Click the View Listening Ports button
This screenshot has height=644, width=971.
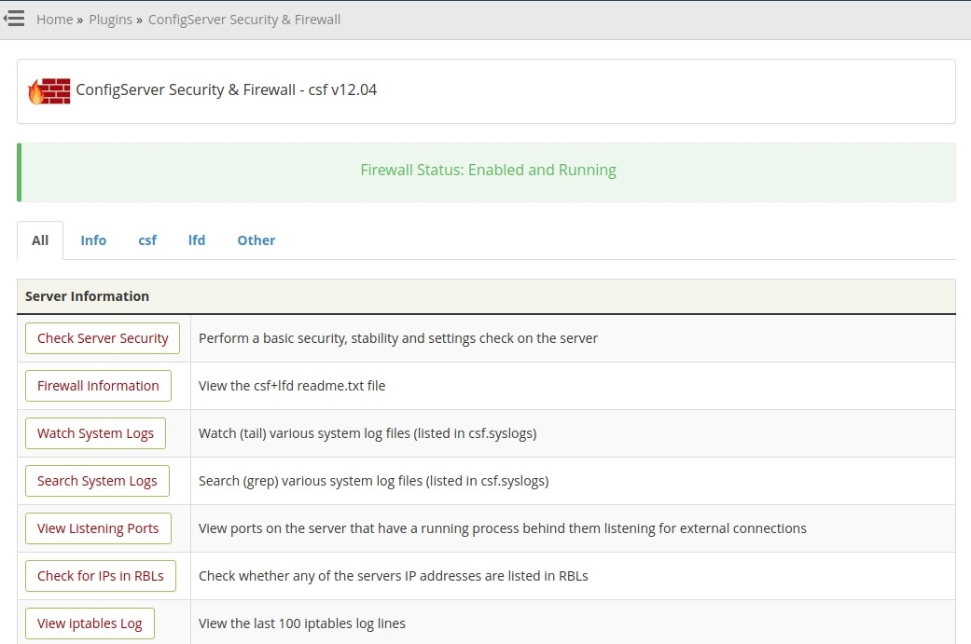(x=98, y=528)
